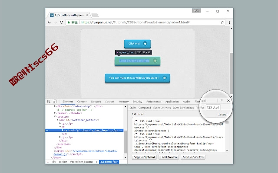The width and height of the screenshot is (278, 173).
Task: Collapse the open p node
Action: [x=60, y=127]
